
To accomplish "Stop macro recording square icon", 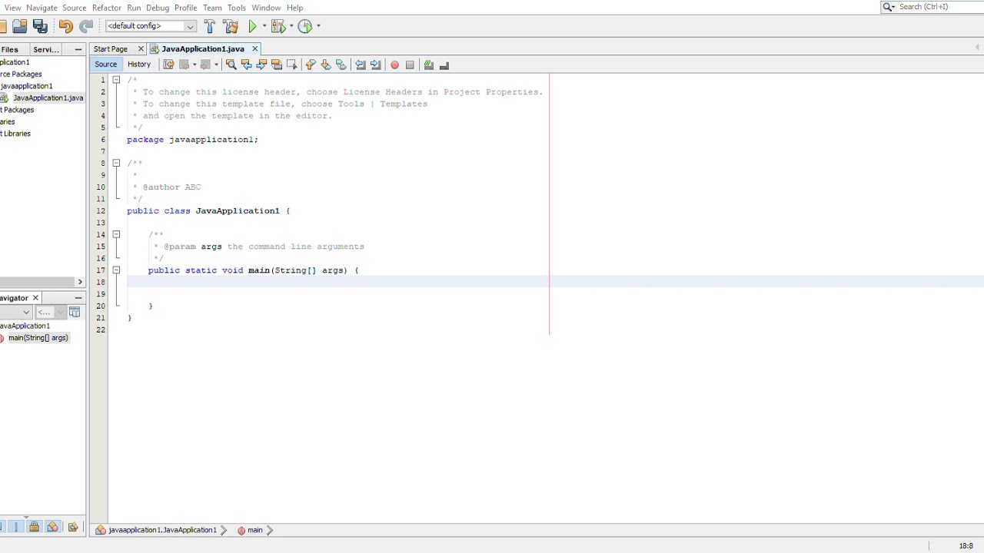I will point(410,65).
